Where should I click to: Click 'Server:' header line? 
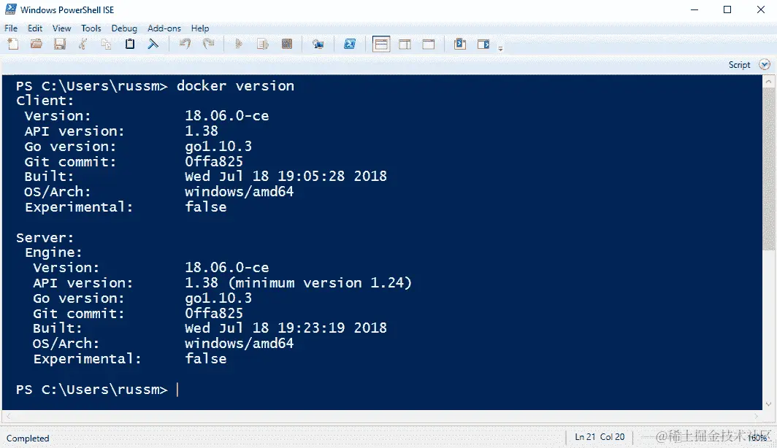(45, 238)
